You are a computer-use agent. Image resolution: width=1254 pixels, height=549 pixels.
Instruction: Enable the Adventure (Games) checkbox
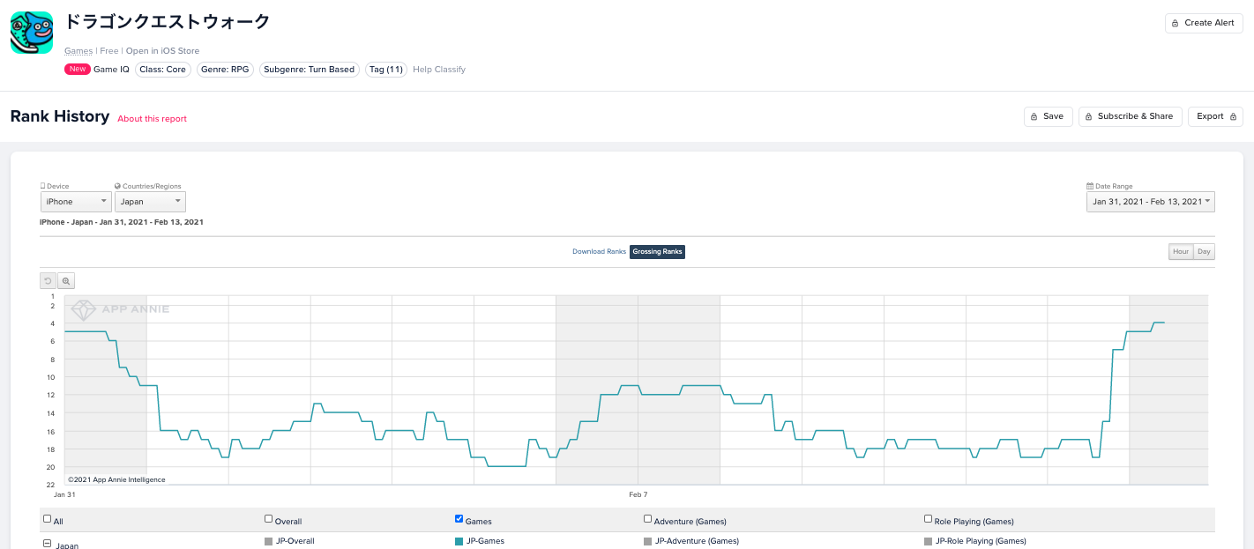click(648, 519)
